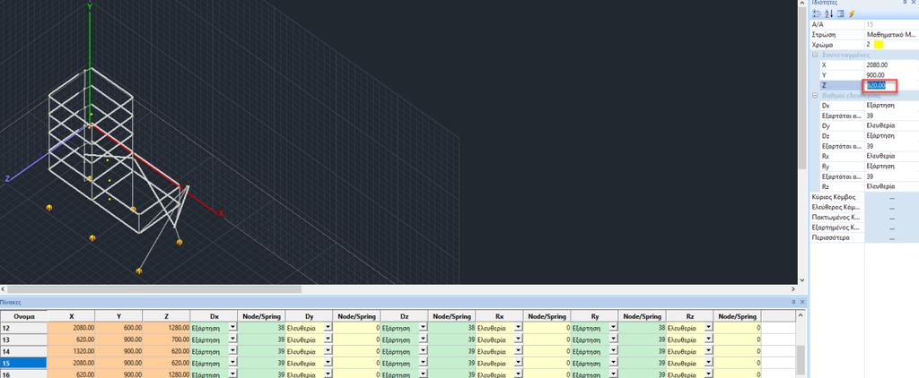919x378 pixels.
Task: Click the Z column header in table
Action: 166,316
